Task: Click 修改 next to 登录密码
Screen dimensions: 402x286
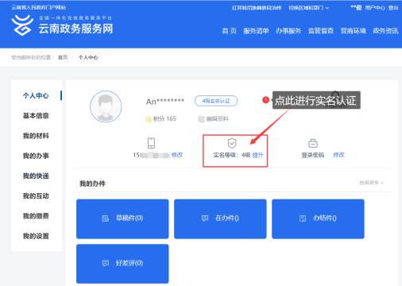Action: click(338, 155)
